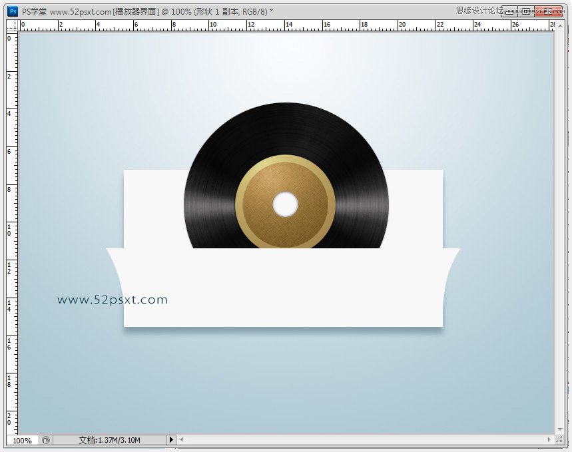Screen dimensions: 572x452
Task: Click the round preview icon in status bar
Action: point(46,440)
